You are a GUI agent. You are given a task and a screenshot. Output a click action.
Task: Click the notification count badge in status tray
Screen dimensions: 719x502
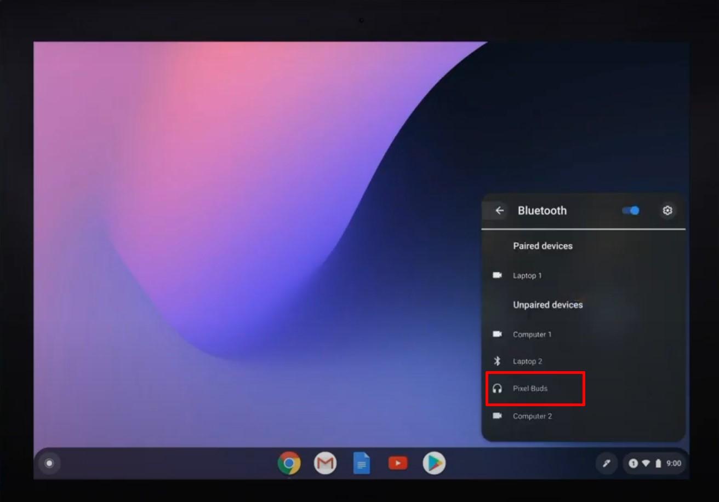click(x=634, y=463)
